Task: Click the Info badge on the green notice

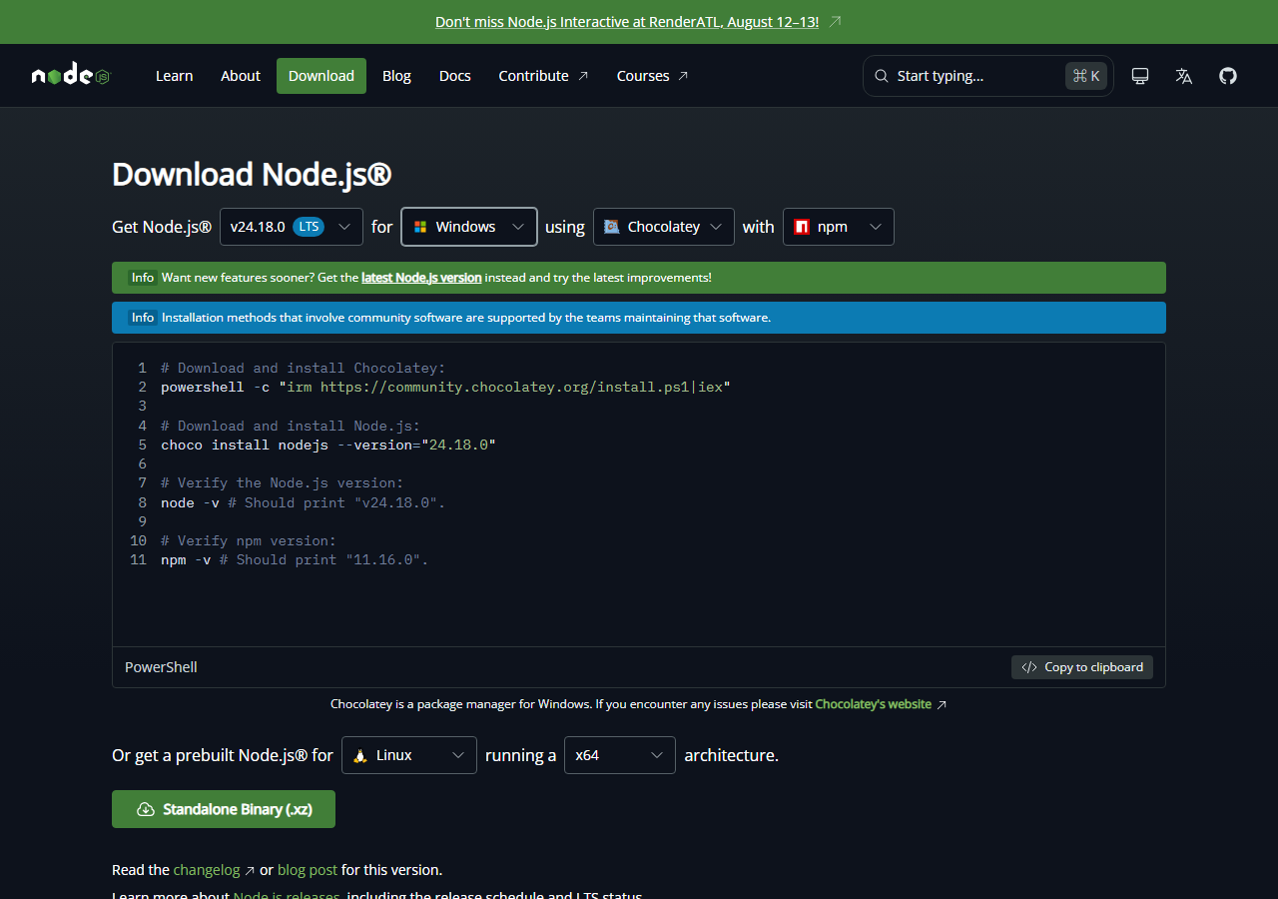Action: [x=143, y=278]
